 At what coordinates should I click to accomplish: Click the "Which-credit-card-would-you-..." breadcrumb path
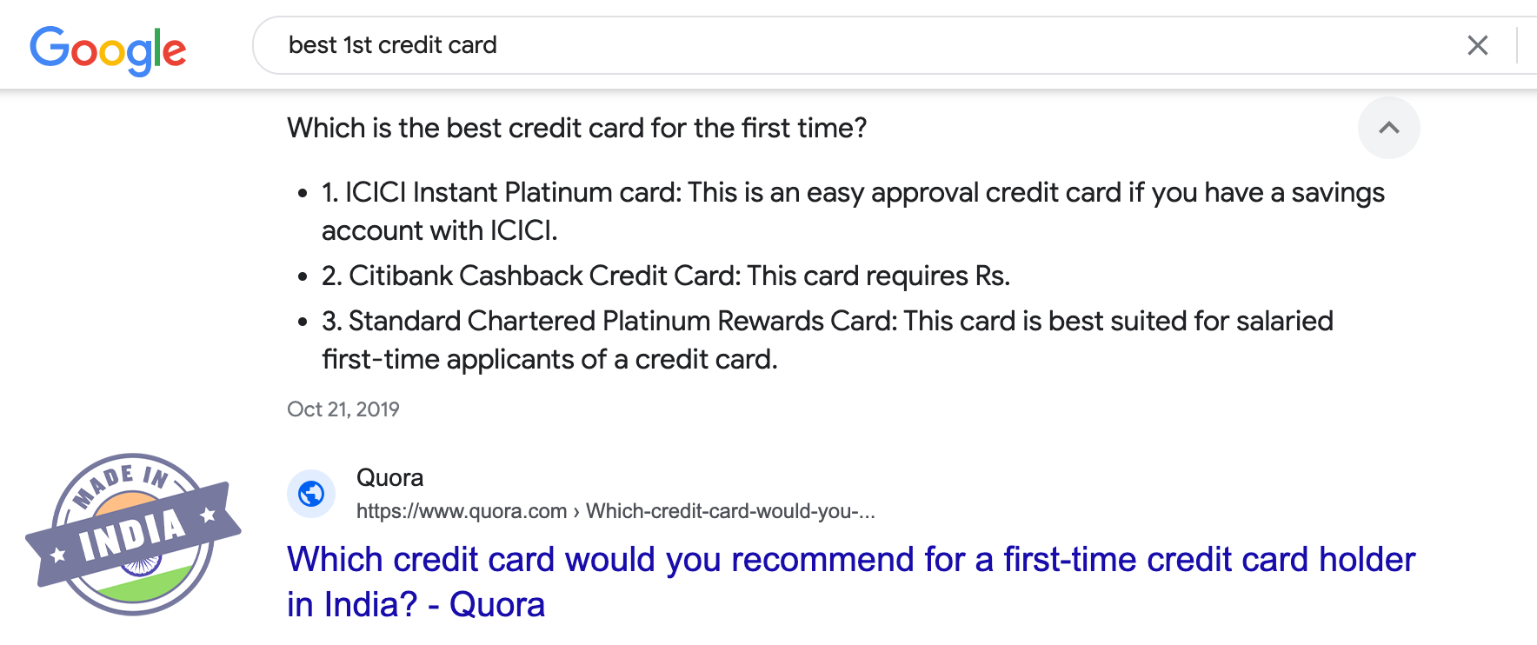coord(730,511)
